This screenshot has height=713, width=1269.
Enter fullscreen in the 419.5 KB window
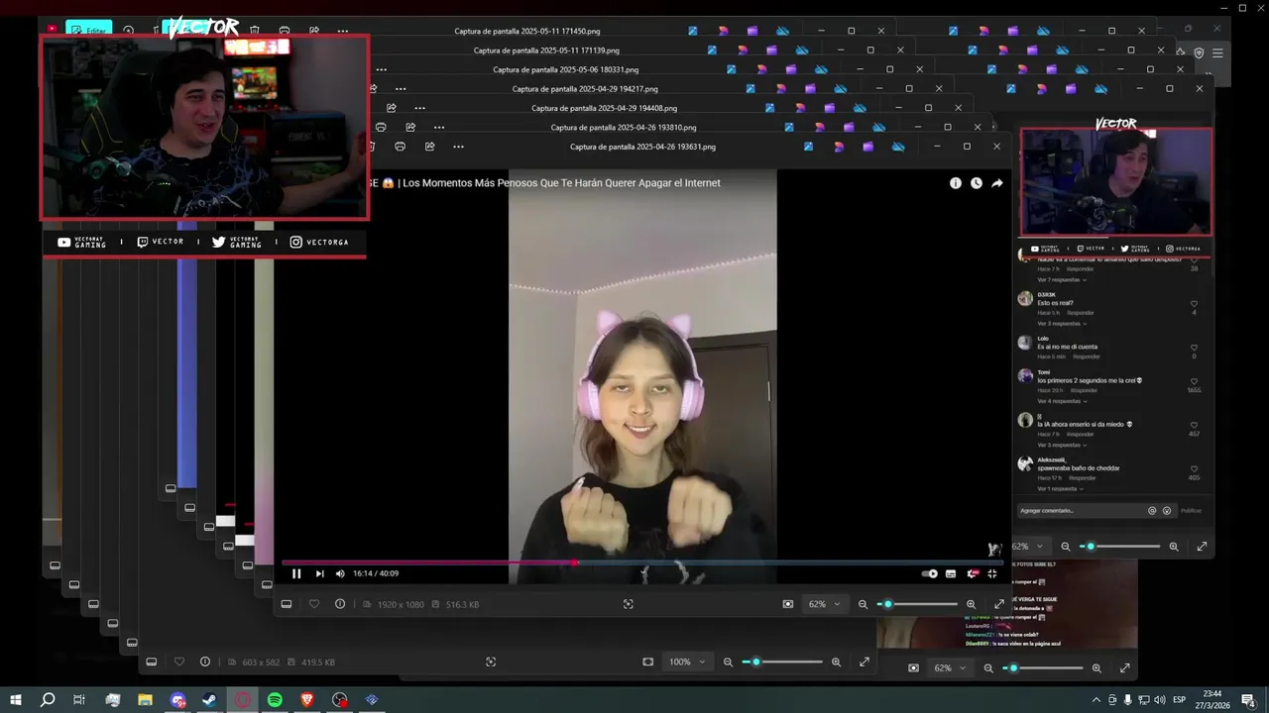pyautogui.click(x=865, y=662)
